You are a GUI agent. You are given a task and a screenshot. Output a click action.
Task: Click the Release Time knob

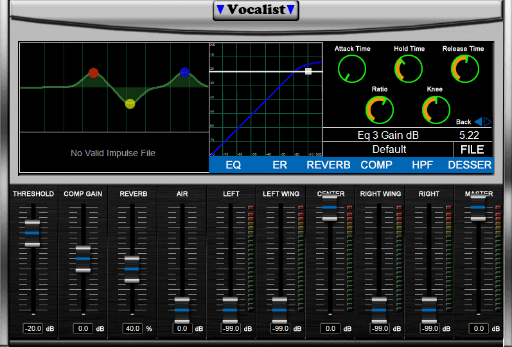[463, 68]
